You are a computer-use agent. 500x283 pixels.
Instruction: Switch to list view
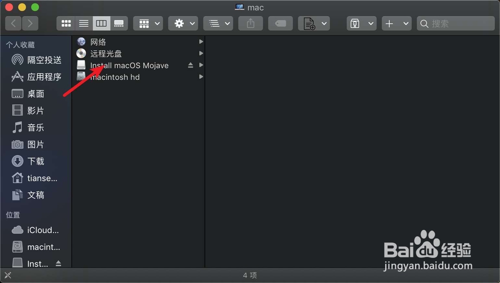click(x=84, y=23)
